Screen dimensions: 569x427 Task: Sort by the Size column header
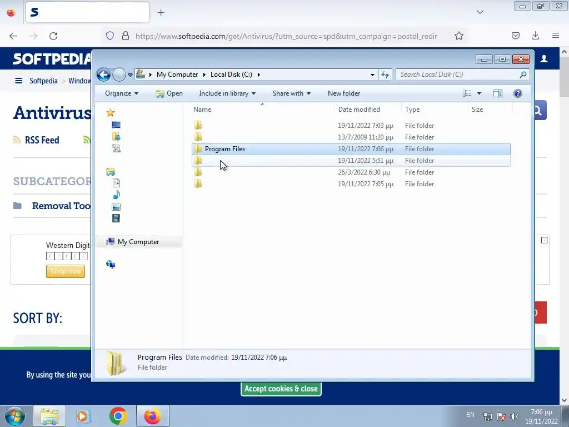(x=490, y=110)
